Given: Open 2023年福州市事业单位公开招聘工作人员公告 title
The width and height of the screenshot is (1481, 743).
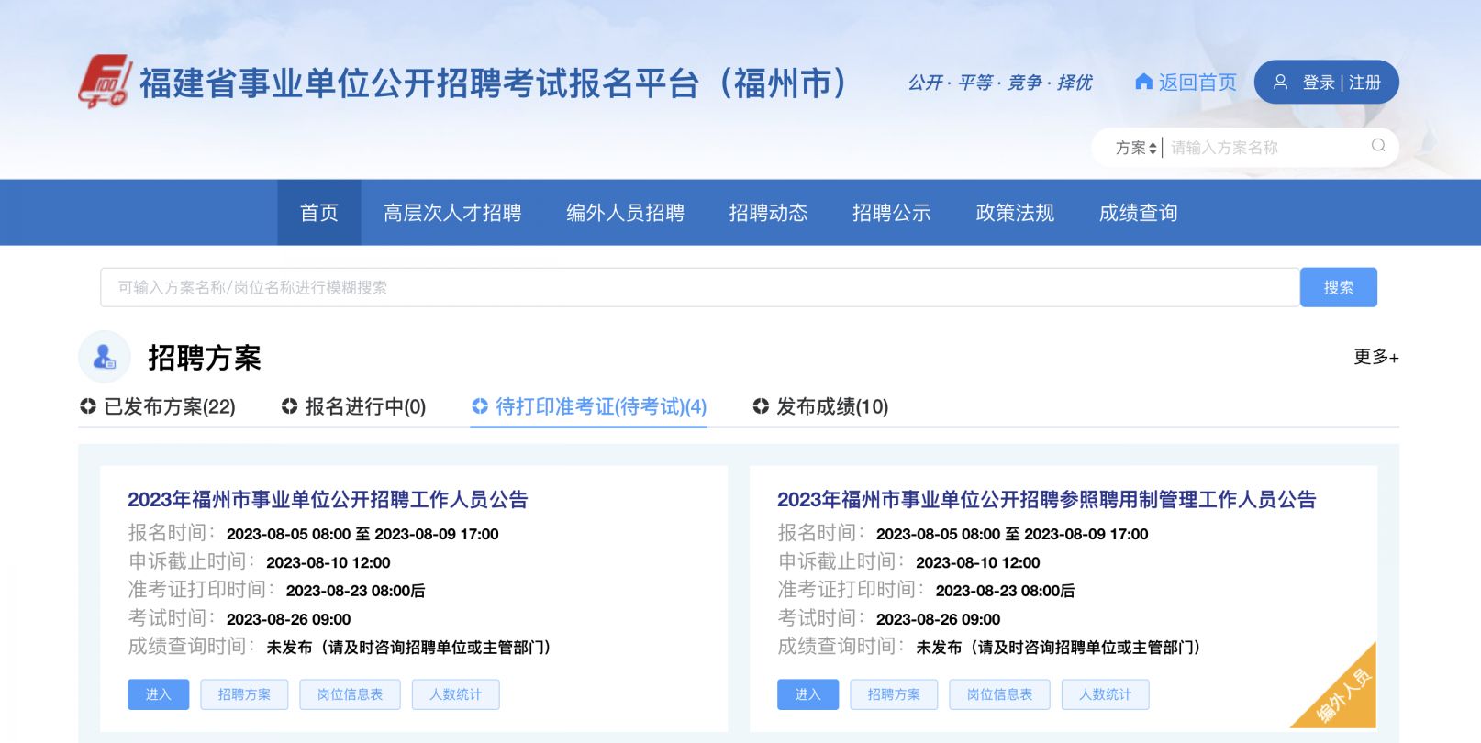Looking at the screenshot, I should 328,499.
